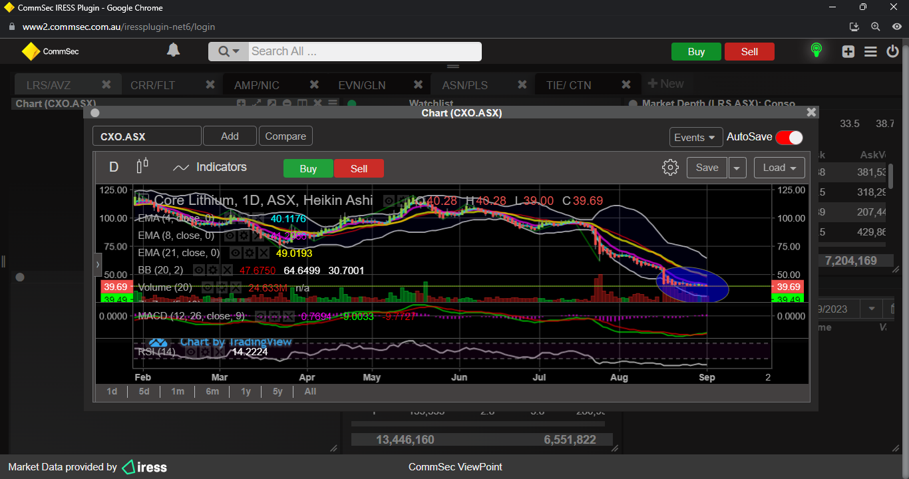
Task: Click the Compare button
Action: [x=285, y=136]
